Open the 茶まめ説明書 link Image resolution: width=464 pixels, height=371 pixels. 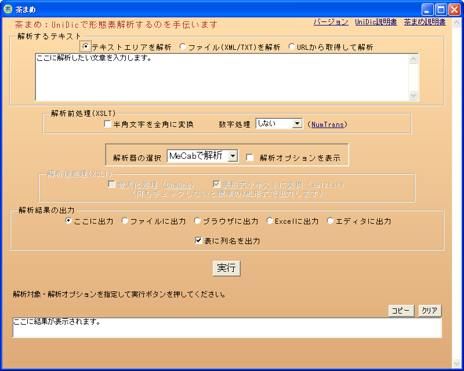pyautogui.click(x=425, y=22)
